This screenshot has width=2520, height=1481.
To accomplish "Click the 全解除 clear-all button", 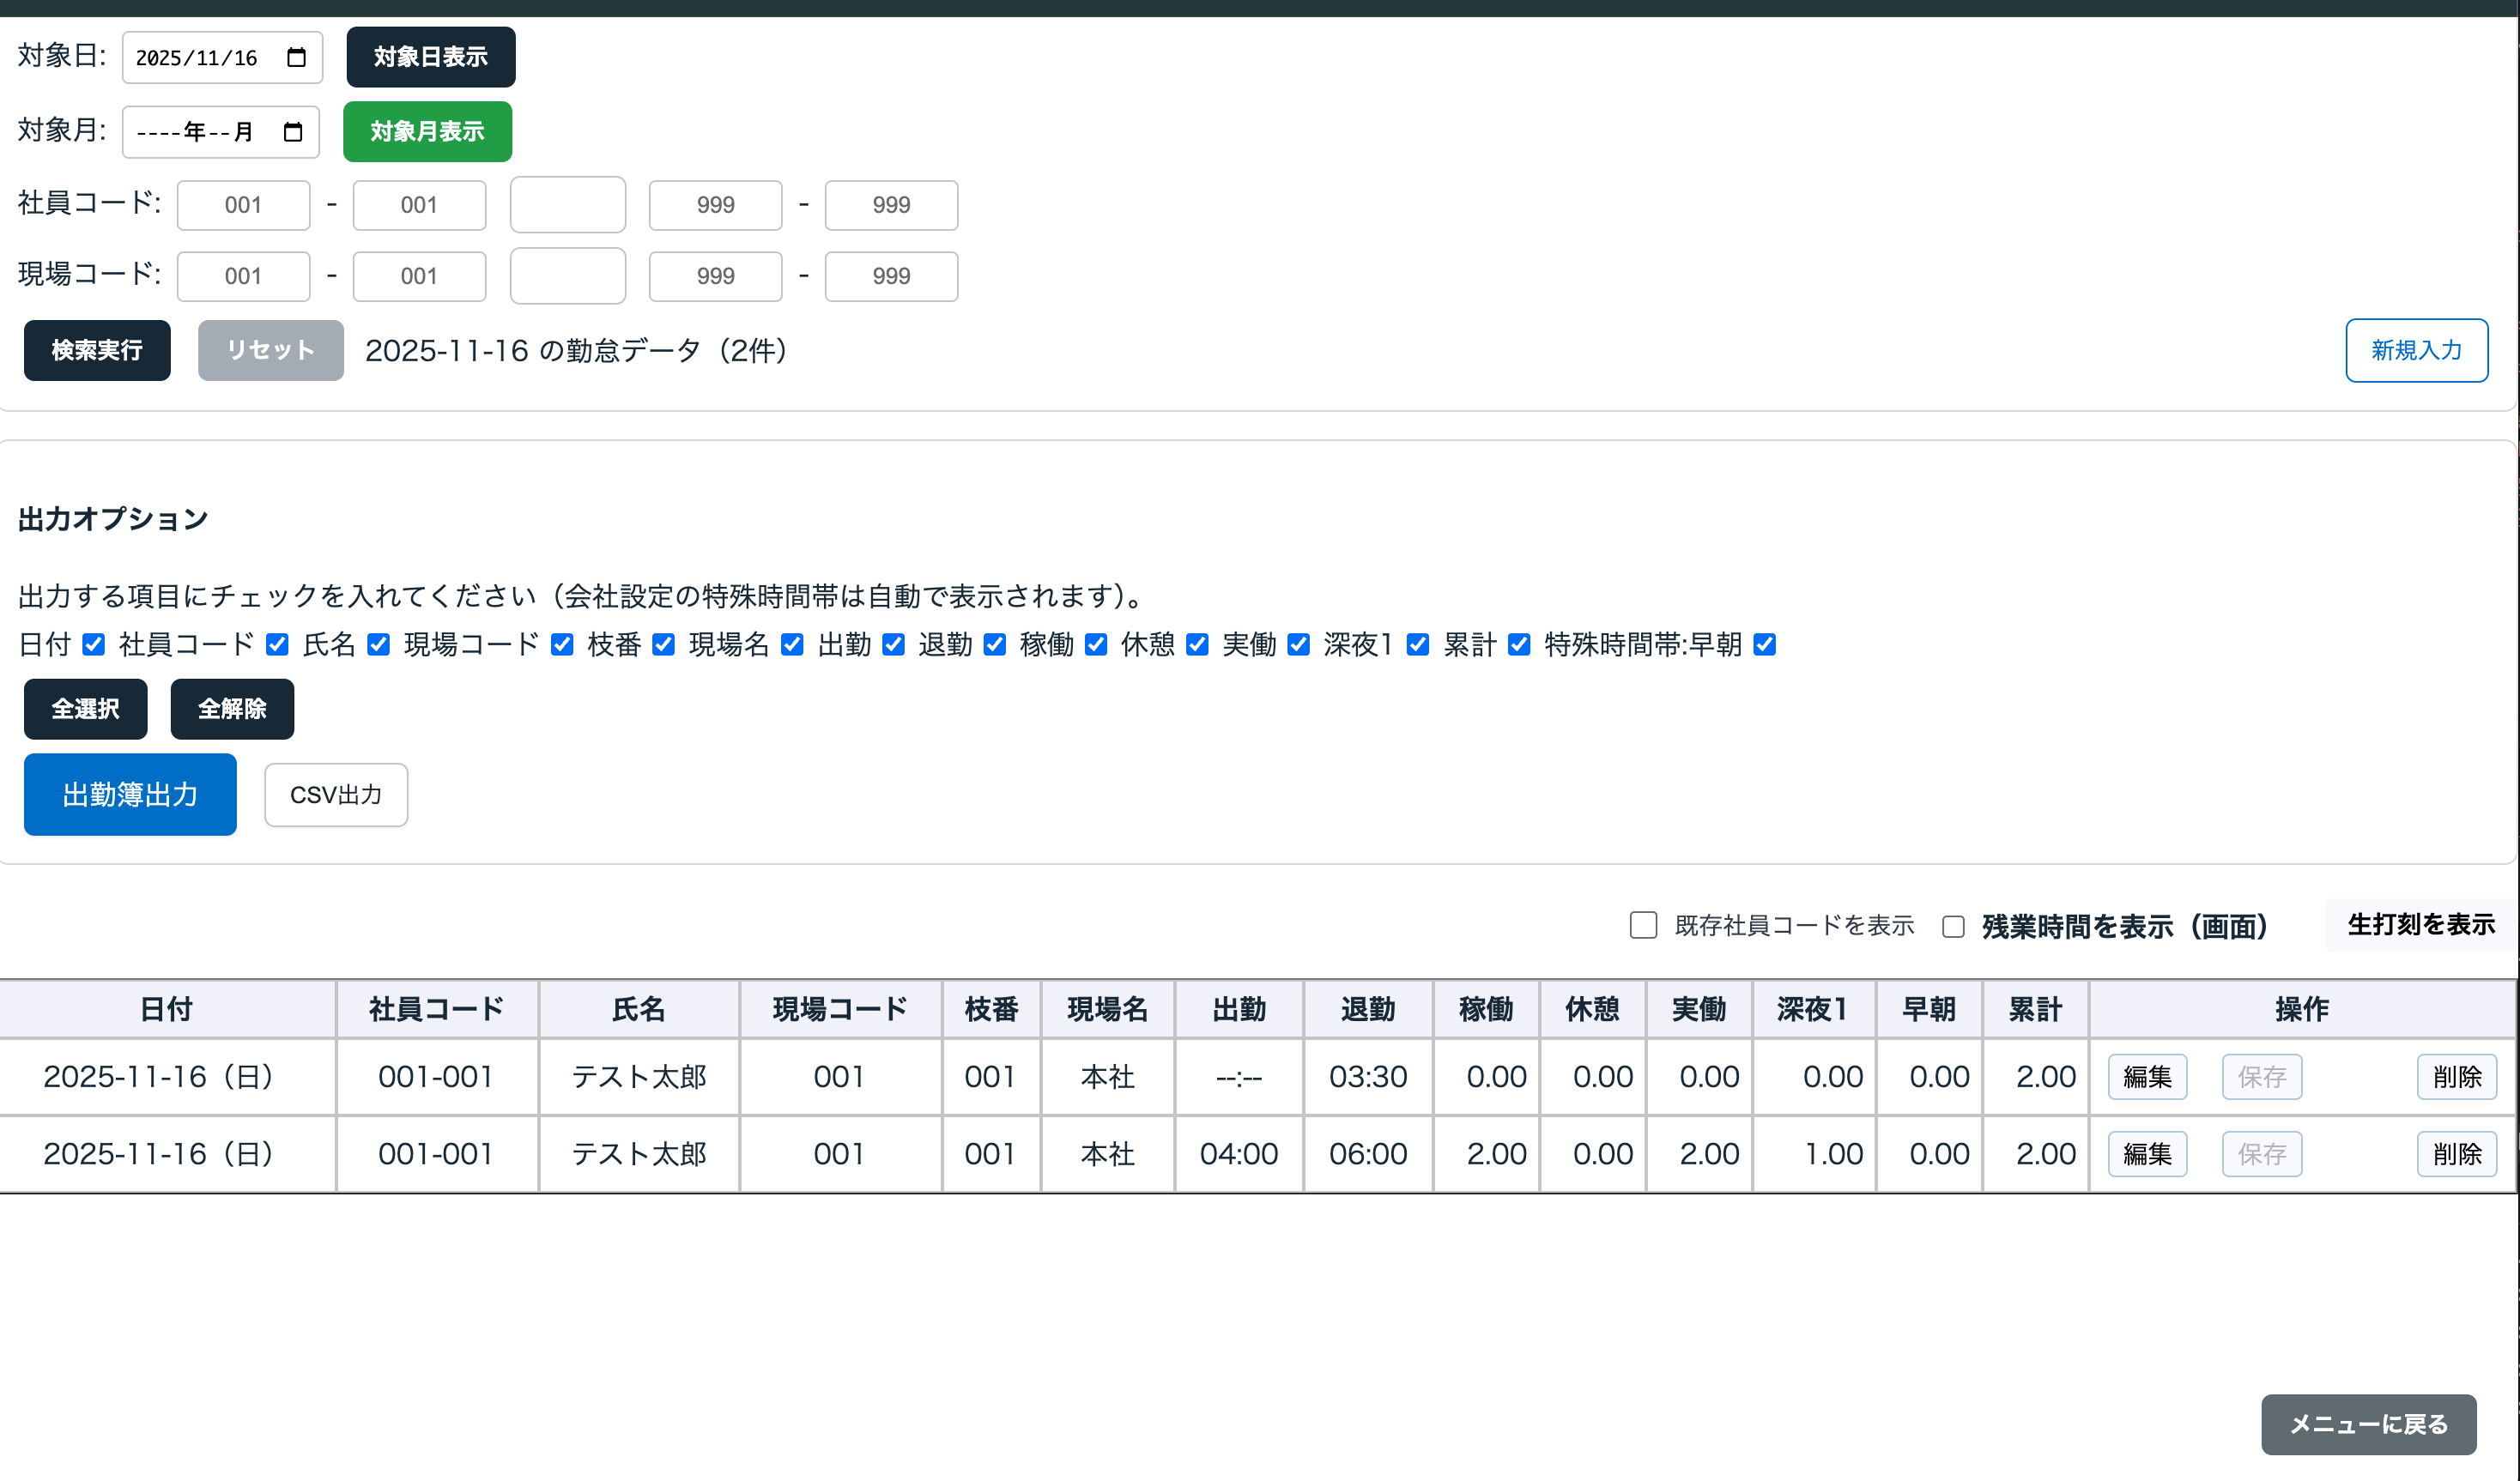I will click(232, 708).
